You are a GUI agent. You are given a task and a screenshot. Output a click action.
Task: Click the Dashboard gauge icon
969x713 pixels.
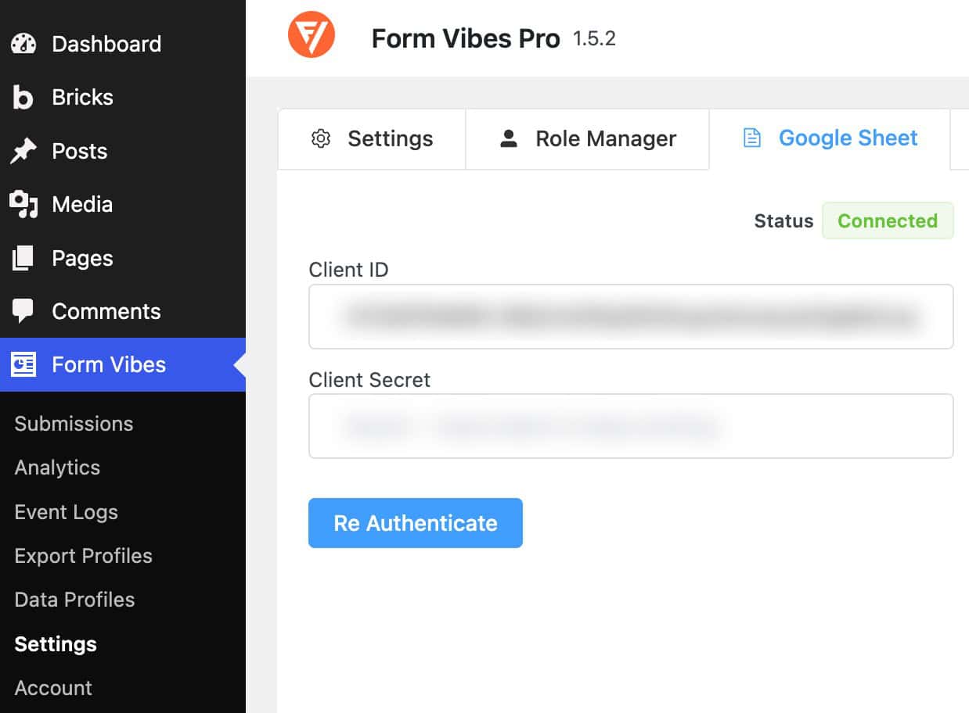(x=23, y=44)
